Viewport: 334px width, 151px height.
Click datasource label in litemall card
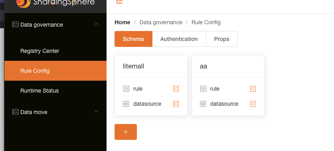147,104
